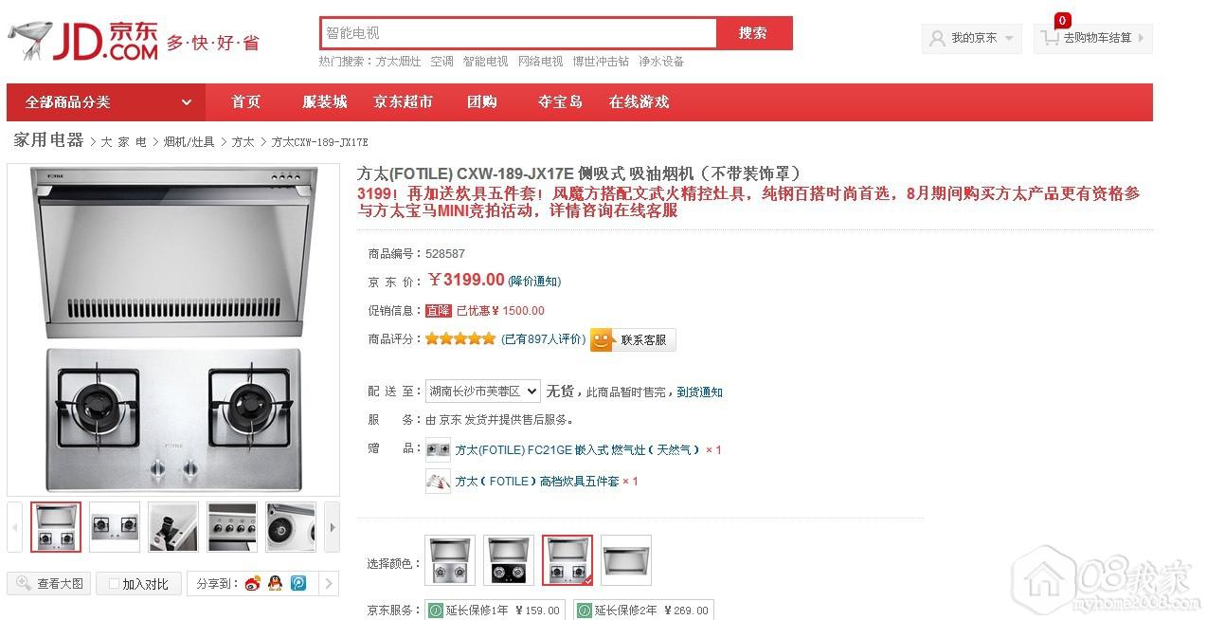Image resolution: width=1207 pixels, height=620 pixels.
Task: Share to Sina Weibo icon
Action: point(252,583)
